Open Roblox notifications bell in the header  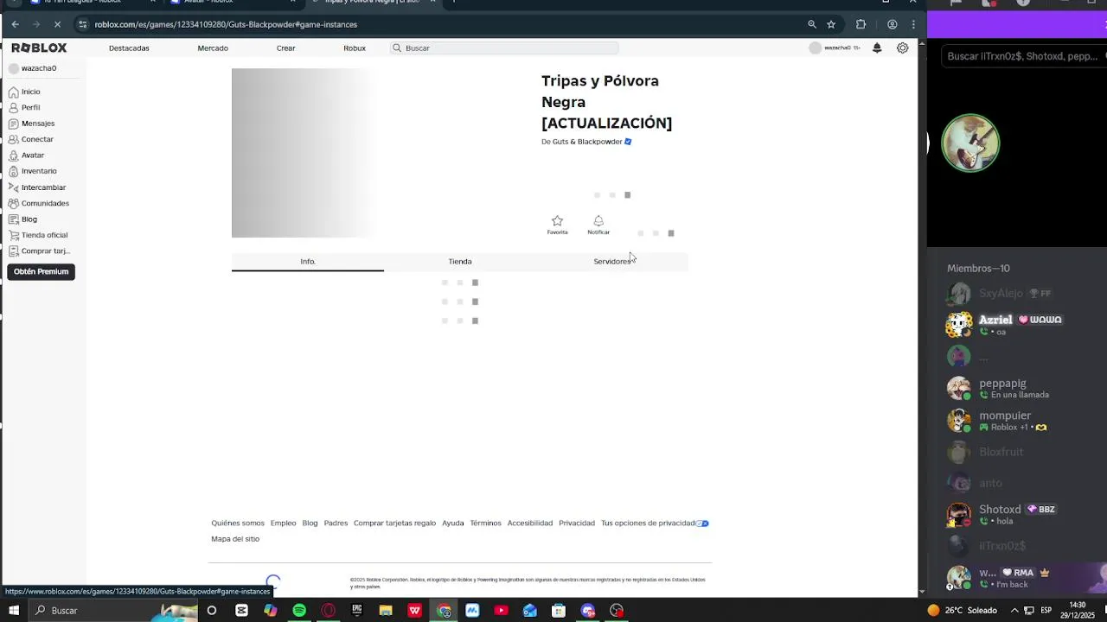pyautogui.click(x=877, y=48)
